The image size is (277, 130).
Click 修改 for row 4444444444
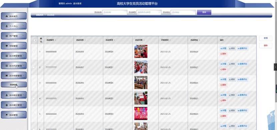point(232,111)
